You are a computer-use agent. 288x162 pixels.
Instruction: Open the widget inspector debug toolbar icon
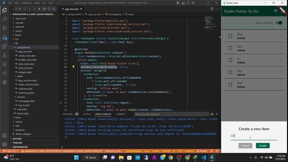click(x=54, y=9)
